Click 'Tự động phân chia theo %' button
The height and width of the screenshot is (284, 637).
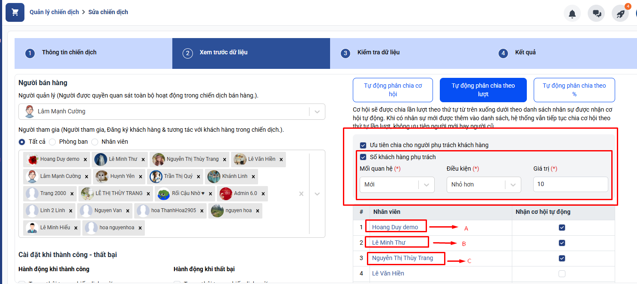(574, 90)
